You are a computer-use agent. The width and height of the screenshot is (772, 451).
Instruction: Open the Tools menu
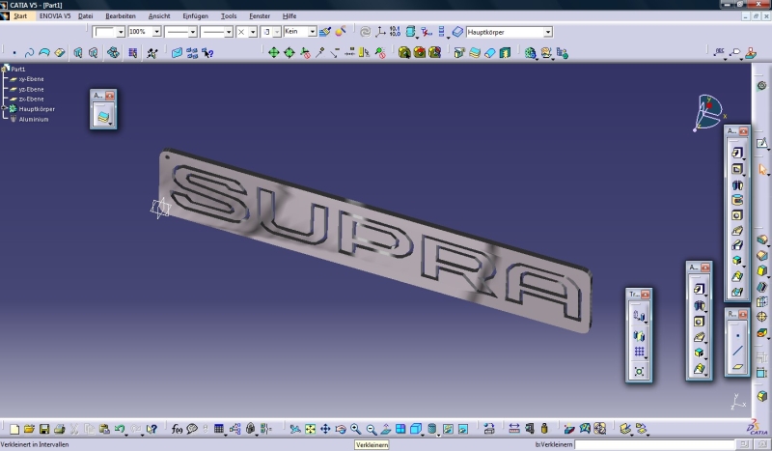coord(229,15)
